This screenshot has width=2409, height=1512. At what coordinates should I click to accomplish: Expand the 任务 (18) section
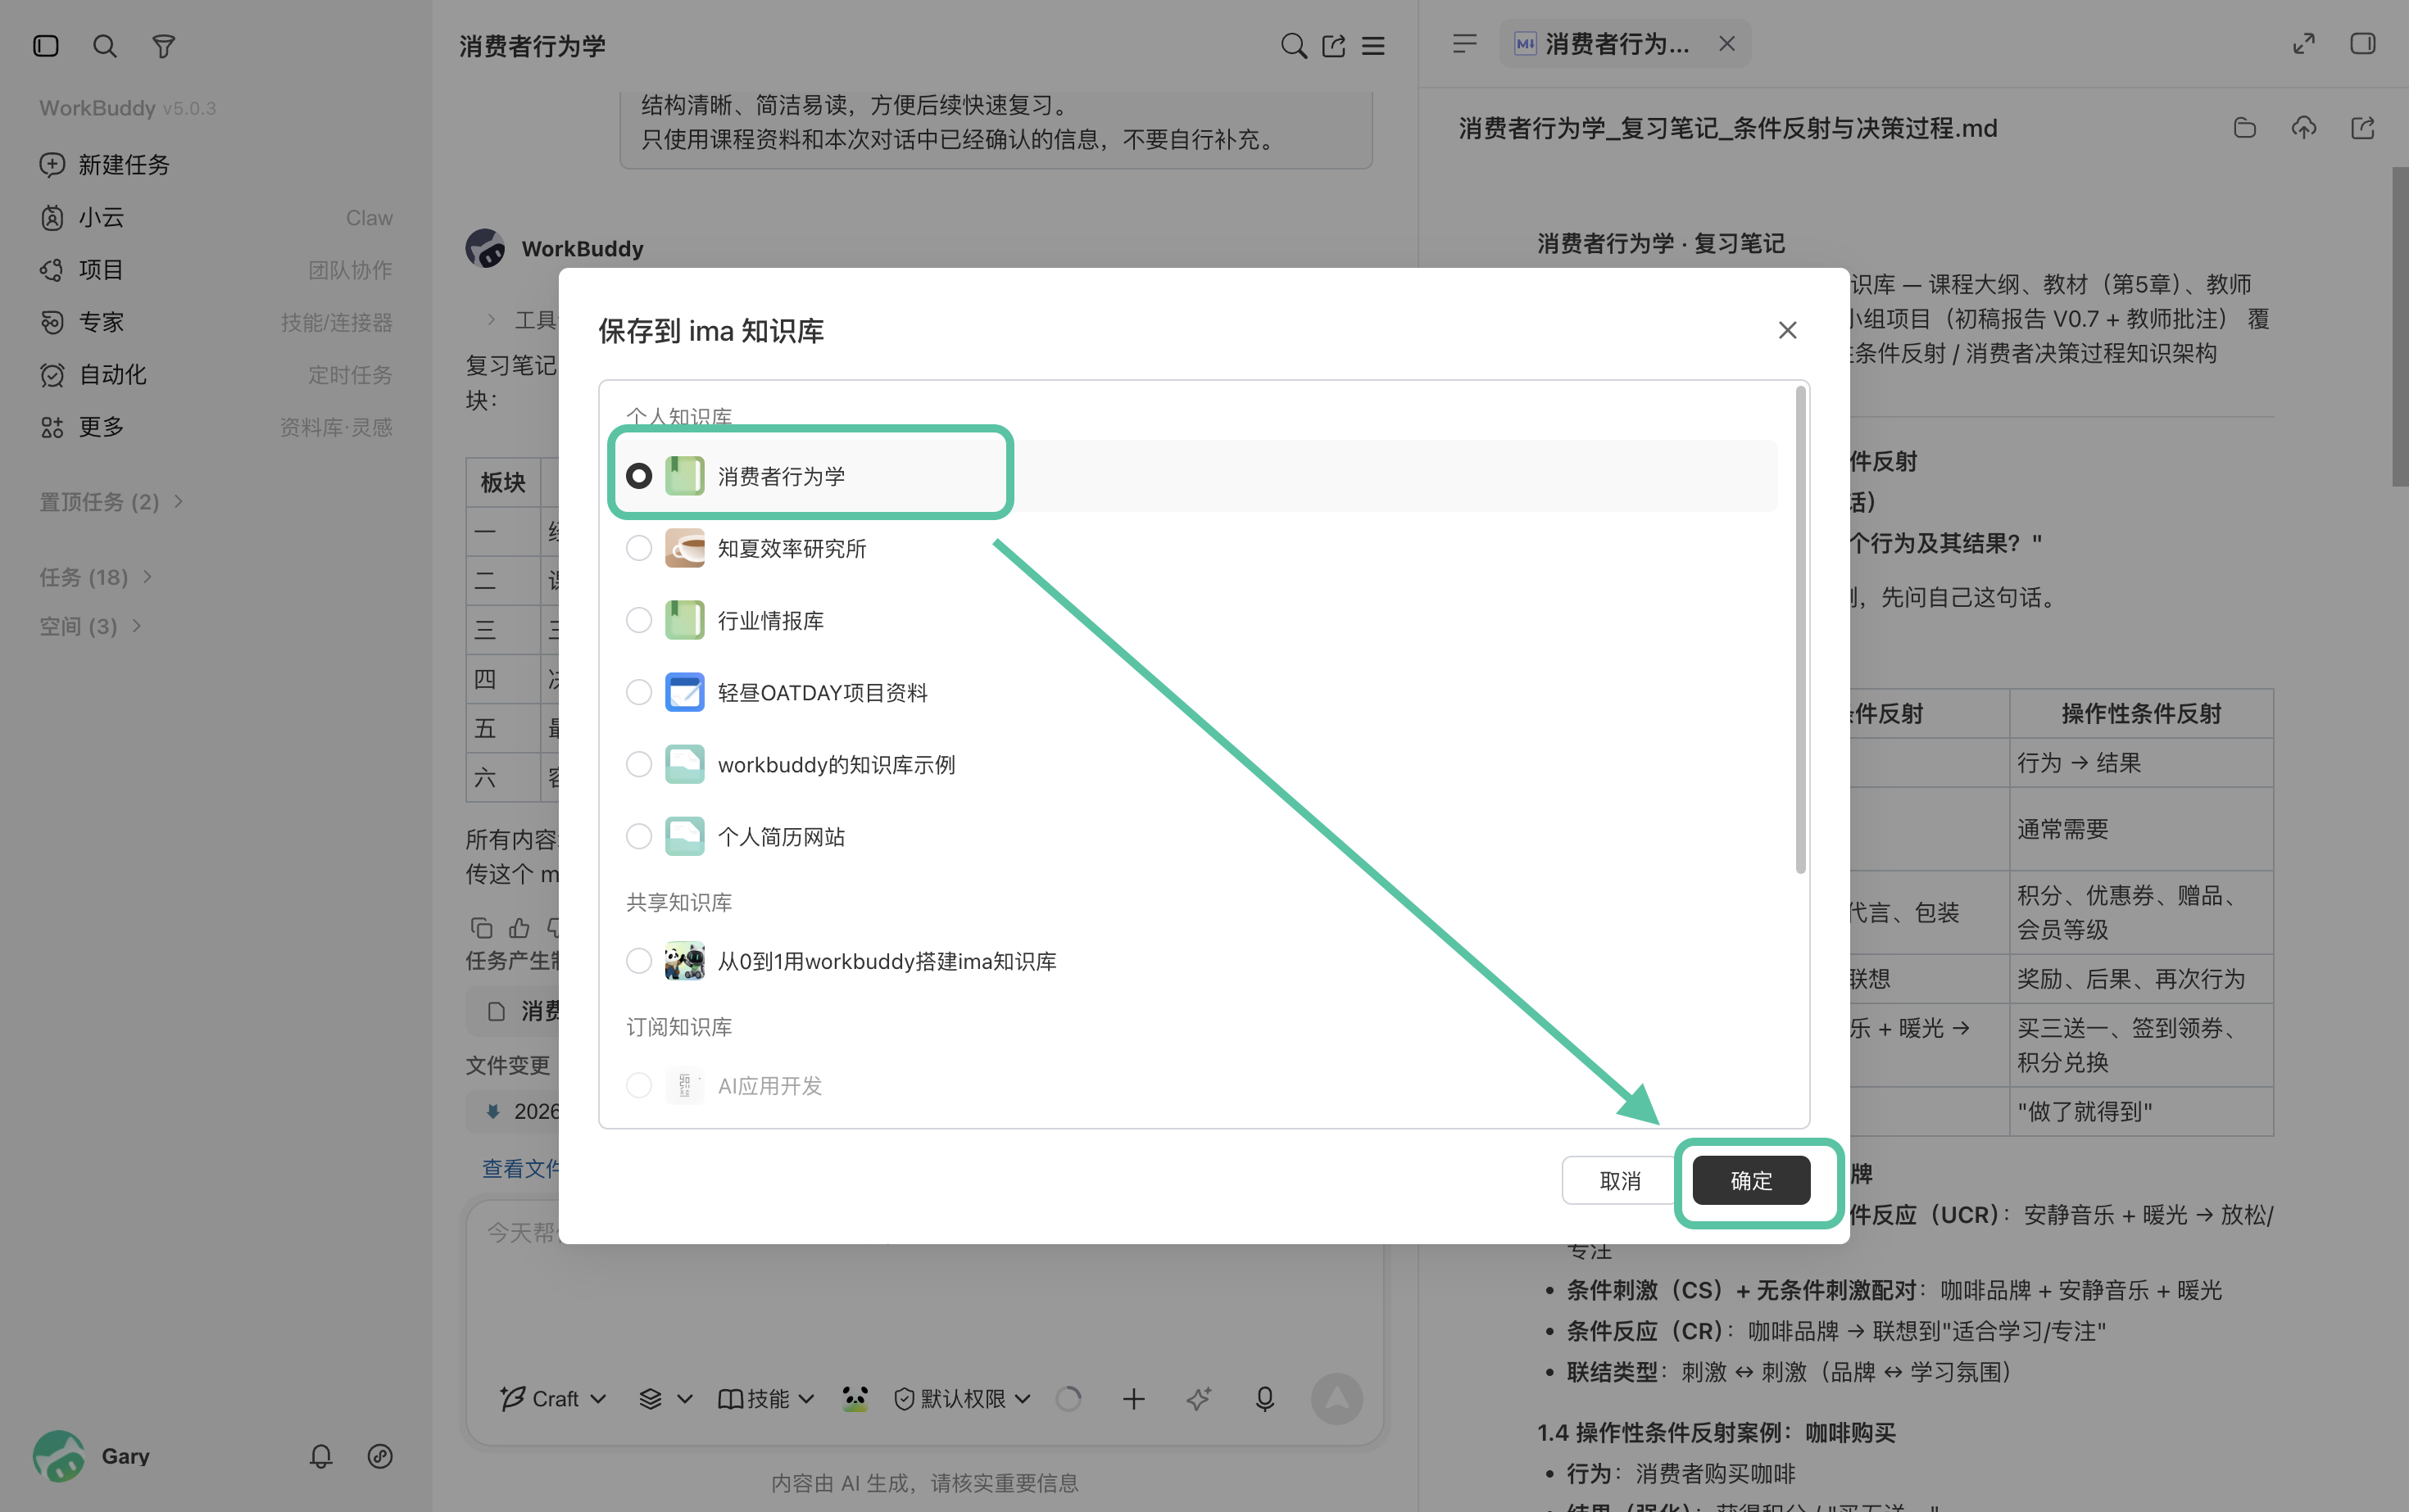click(96, 577)
